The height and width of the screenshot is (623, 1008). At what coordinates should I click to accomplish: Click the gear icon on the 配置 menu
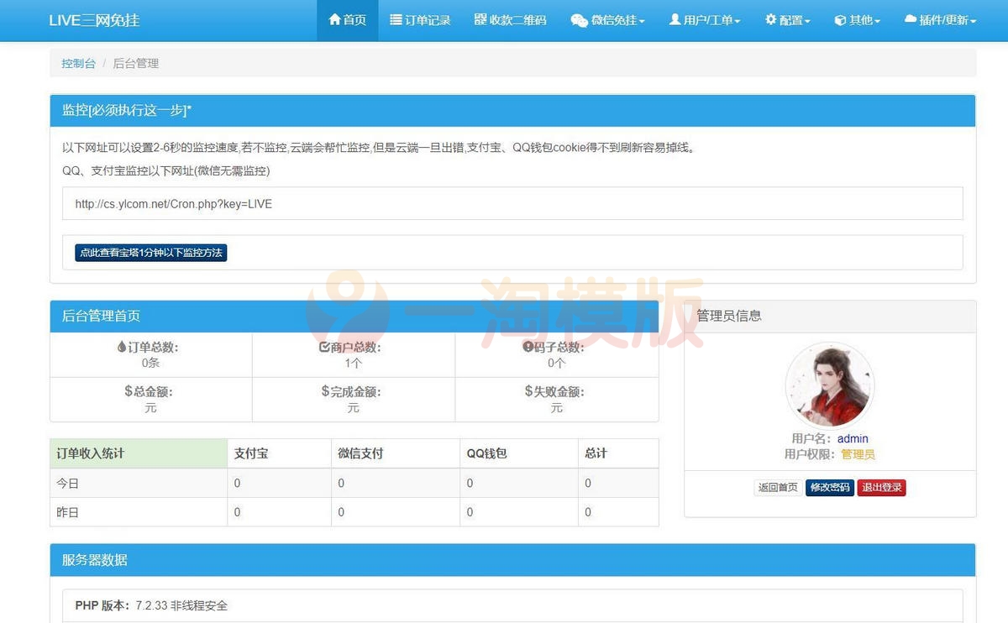[772, 19]
